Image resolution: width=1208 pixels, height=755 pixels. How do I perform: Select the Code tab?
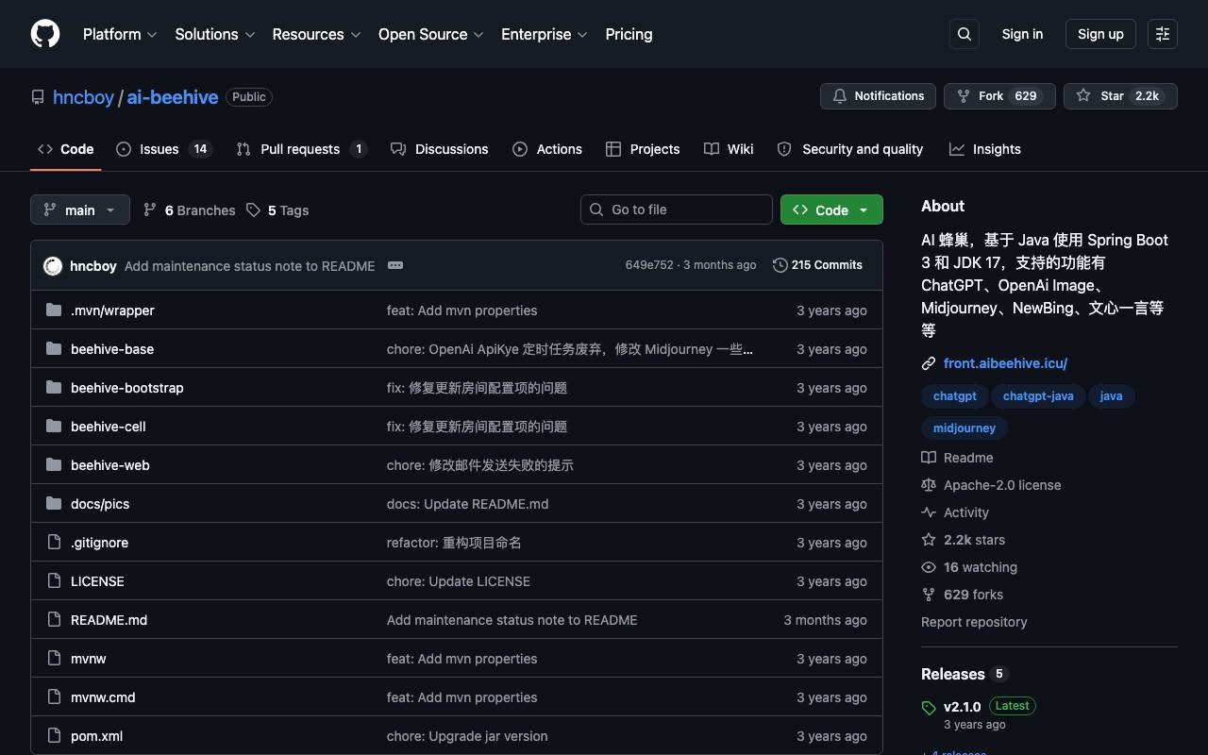(x=66, y=149)
